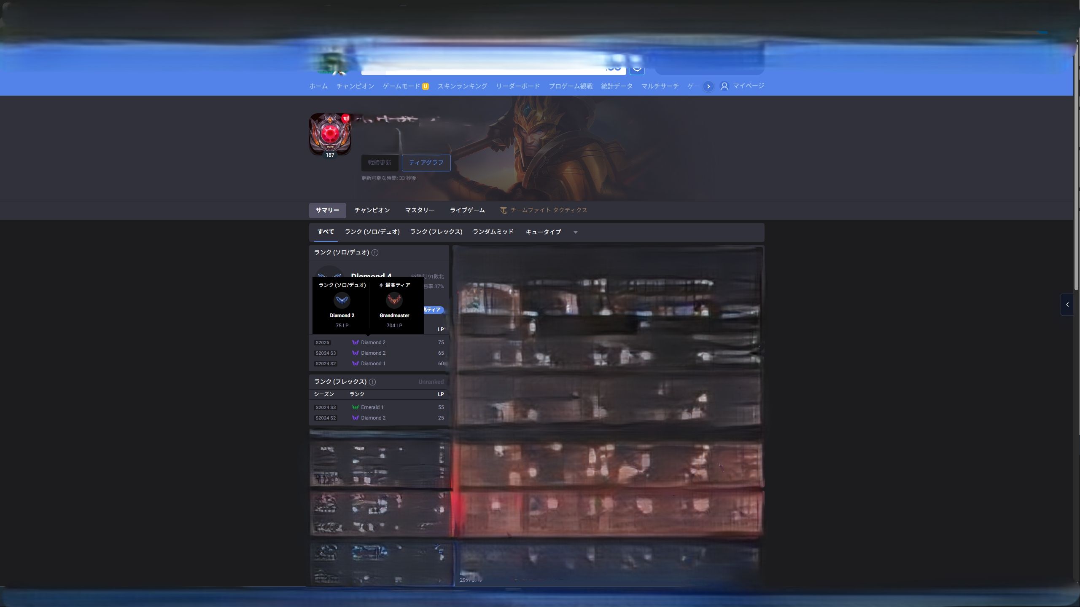Image resolution: width=1080 pixels, height=607 pixels.
Task: Click the Diamond 1 rank text
Action: 373,364
